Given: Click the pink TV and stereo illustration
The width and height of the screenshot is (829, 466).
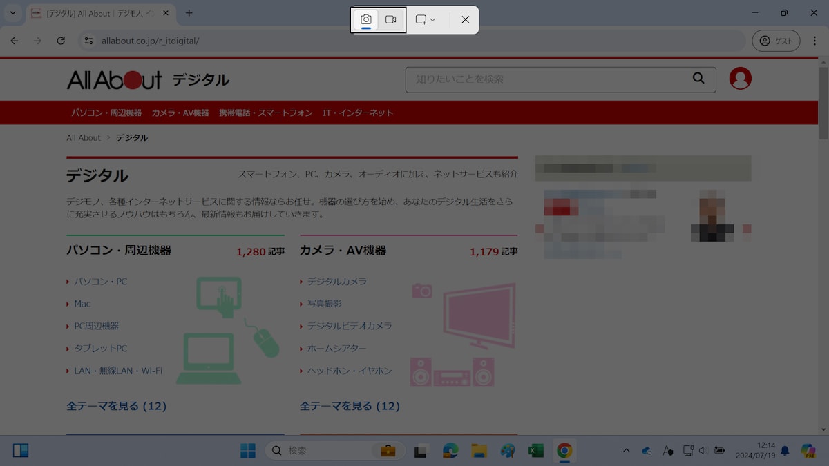Looking at the screenshot, I should click(464, 334).
